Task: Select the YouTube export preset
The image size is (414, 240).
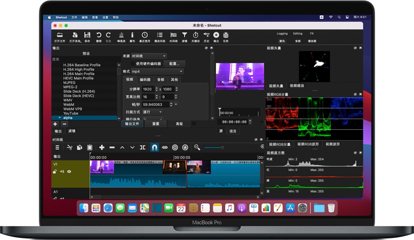Action: click(x=70, y=113)
